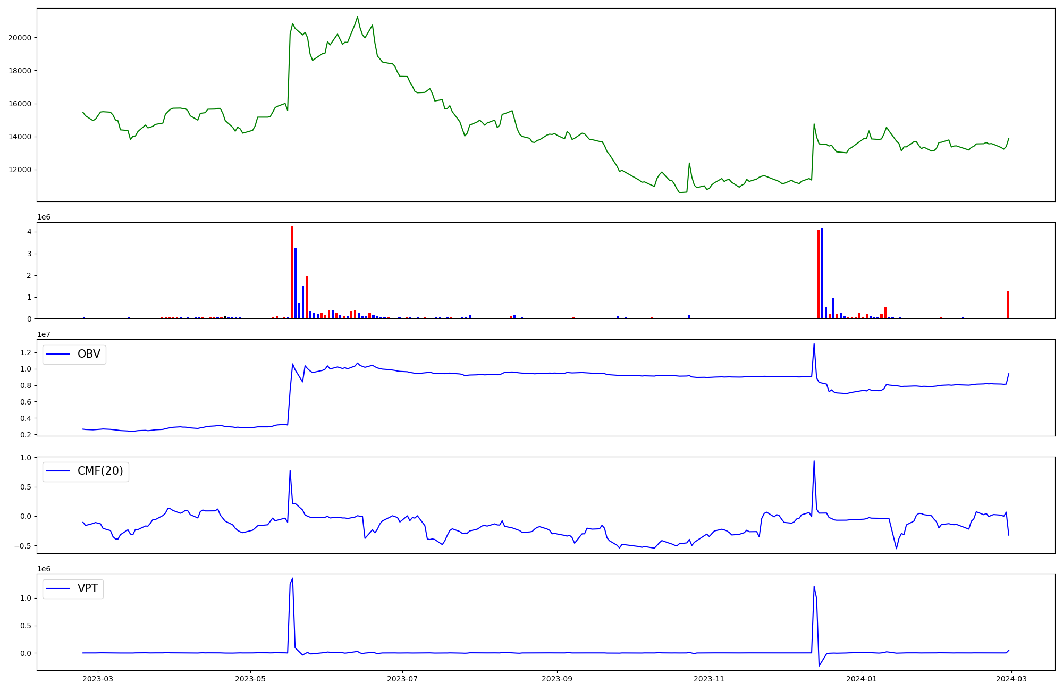
Task: Click the 12000 price axis tick label
Action: click(20, 170)
